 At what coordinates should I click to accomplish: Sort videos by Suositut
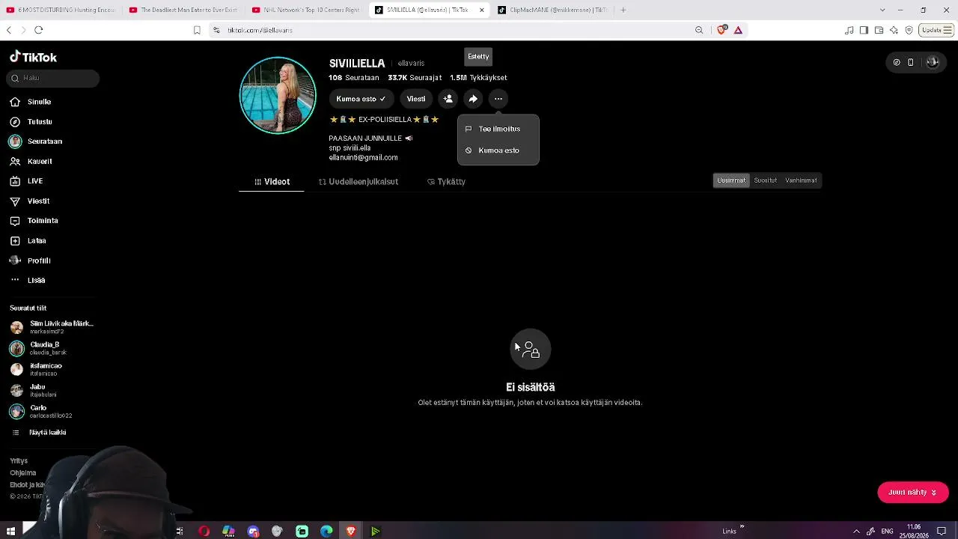[765, 180]
